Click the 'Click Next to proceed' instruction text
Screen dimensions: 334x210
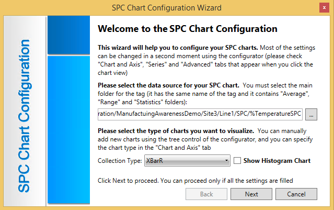(x=195, y=181)
